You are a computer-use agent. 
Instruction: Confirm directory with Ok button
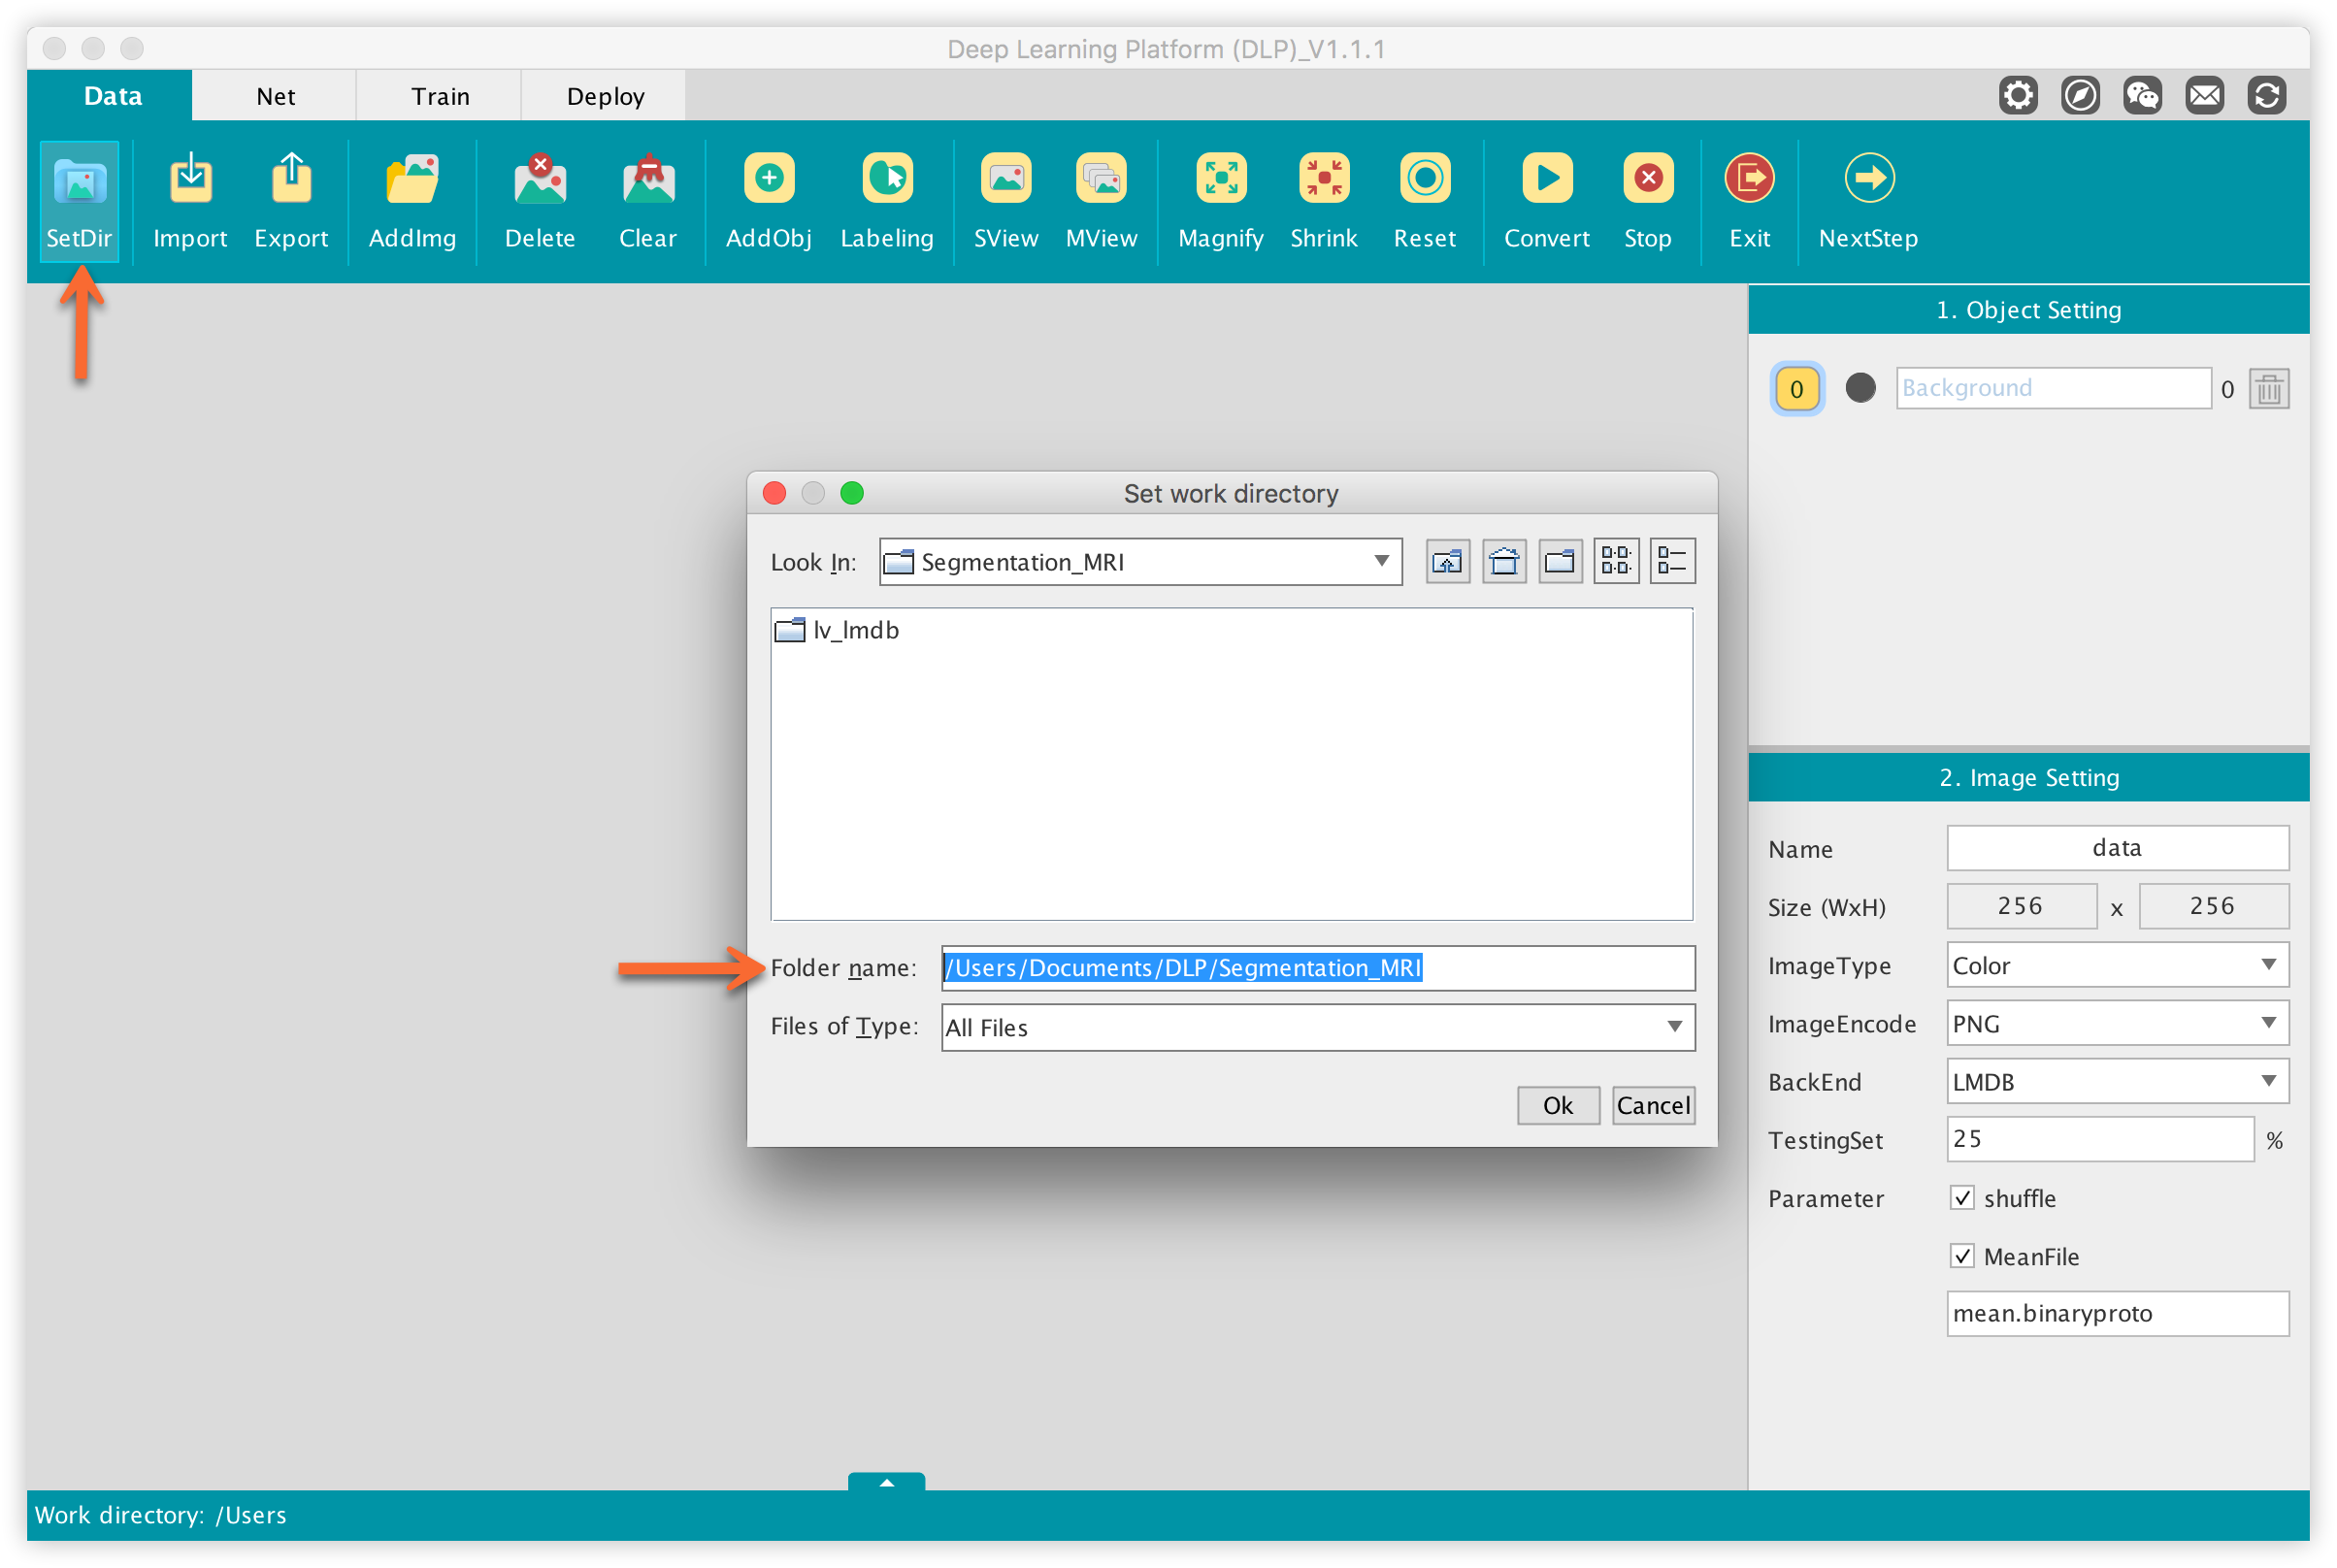point(1557,1105)
